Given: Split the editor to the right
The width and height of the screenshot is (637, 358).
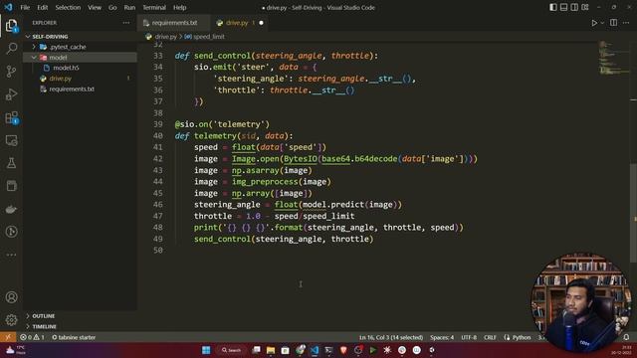Looking at the screenshot, I should 613,23.
